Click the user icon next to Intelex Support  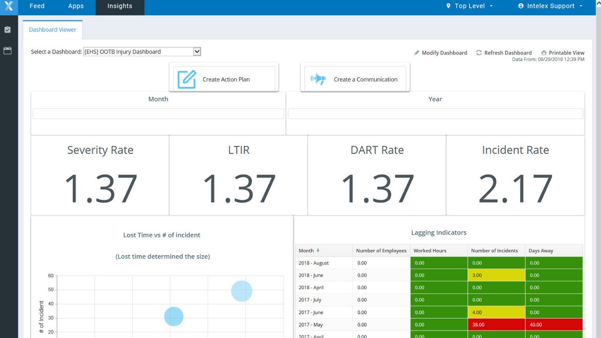[520, 6]
